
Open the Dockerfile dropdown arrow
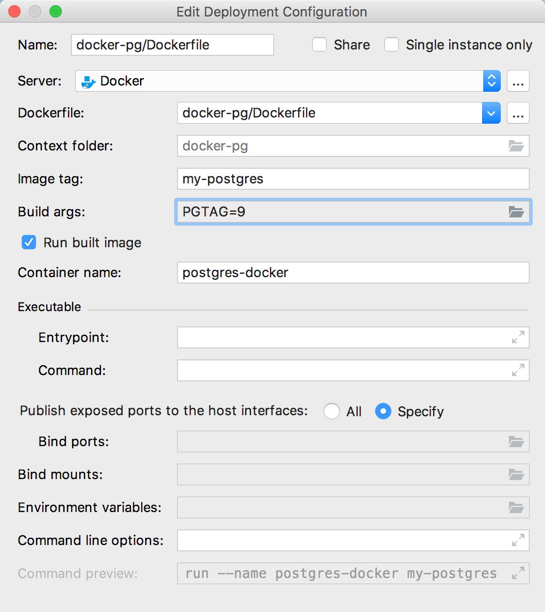pyautogui.click(x=491, y=113)
